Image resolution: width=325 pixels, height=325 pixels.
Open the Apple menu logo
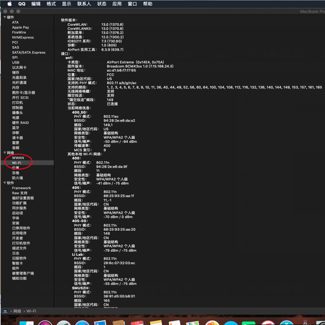10,4
